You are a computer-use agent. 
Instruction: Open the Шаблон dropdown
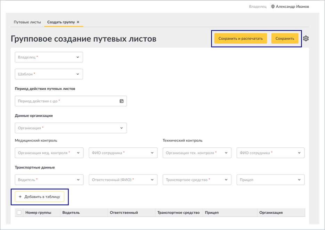pyautogui.click(x=49, y=74)
